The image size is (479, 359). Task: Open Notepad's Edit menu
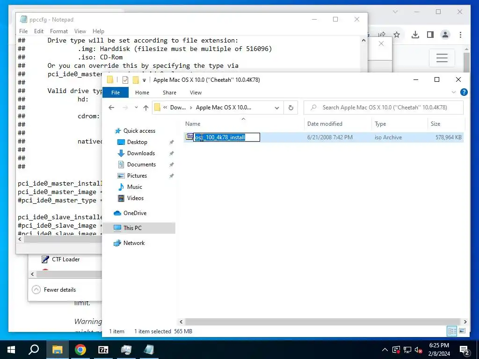coord(38,31)
